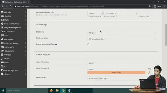Open the File Management menu item
Image resolution: width=167 pixels, height=93 pixels.
pyautogui.click(x=11, y=70)
